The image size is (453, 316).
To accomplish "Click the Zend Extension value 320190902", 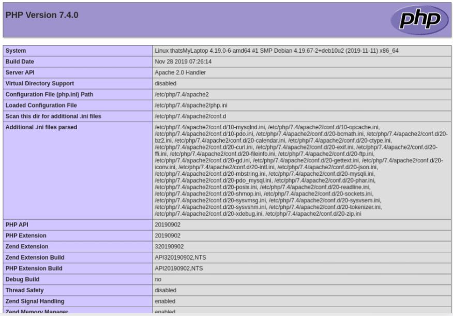I will click(x=169, y=247).
